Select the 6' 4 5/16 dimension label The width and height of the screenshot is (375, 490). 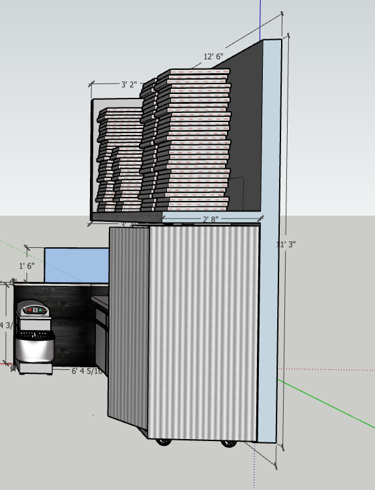coord(87,371)
